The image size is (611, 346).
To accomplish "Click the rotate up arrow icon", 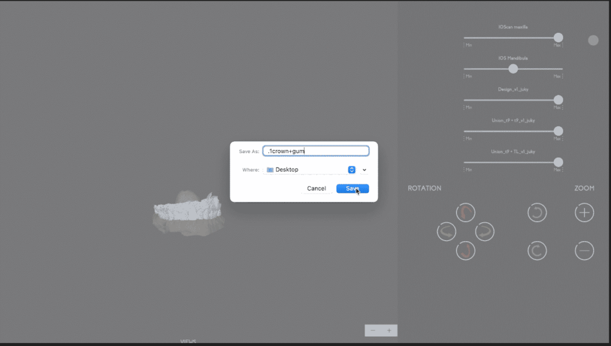I will 465,213.
